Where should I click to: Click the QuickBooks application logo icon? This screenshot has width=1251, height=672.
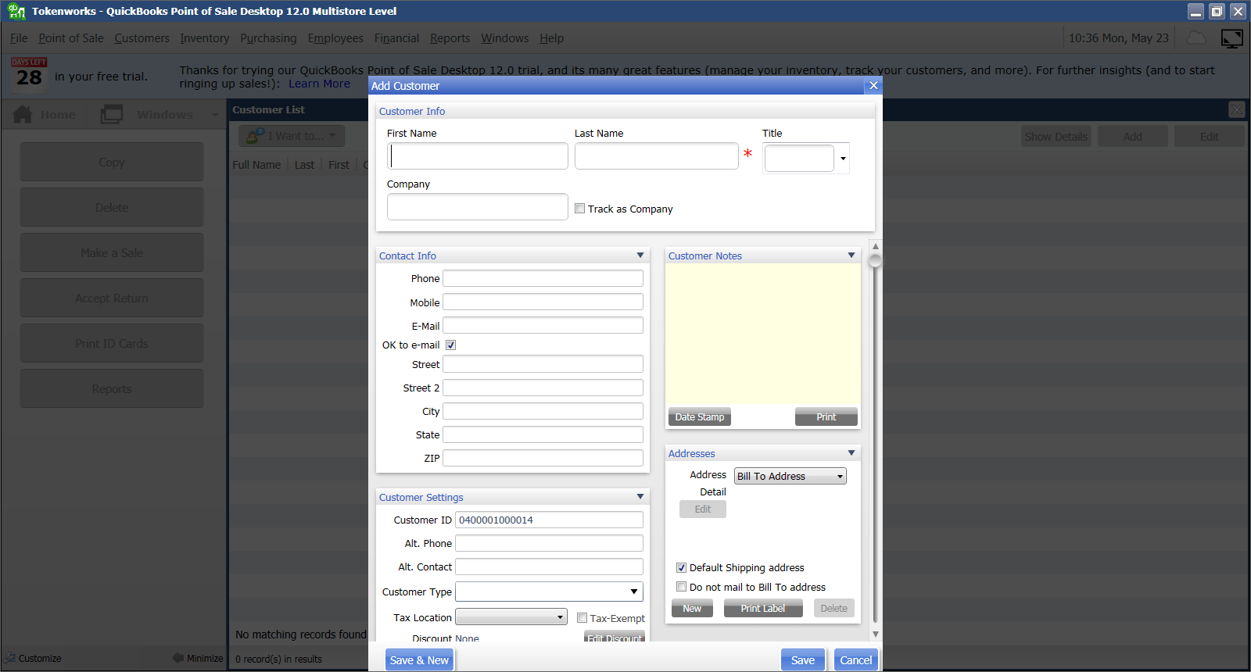coord(16,11)
